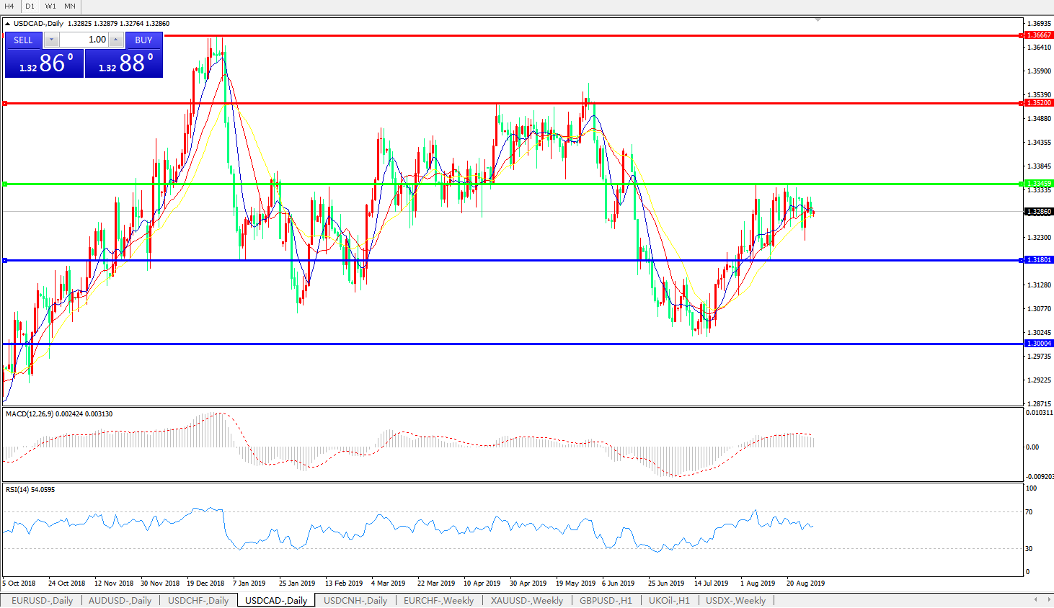The height and width of the screenshot is (608, 1054).
Task: Click the gray chart shift marker triangle
Action: (x=818, y=19)
